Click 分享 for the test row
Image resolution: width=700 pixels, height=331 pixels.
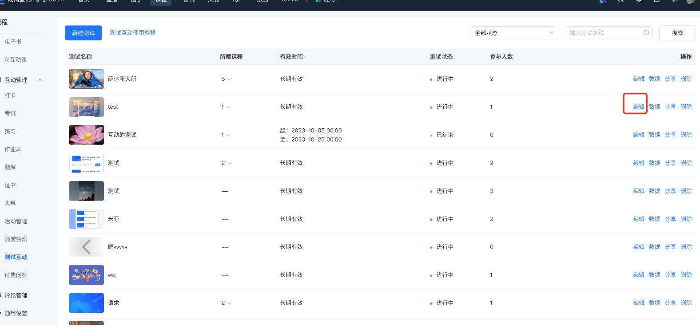click(670, 107)
